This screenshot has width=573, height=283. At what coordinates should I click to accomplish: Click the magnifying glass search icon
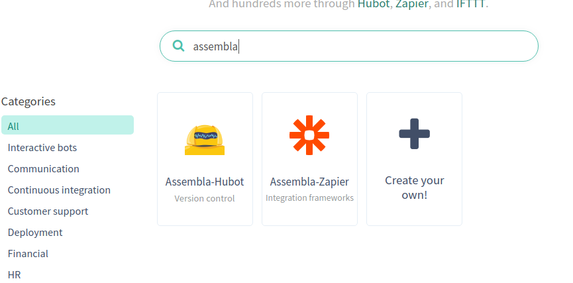tap(178, 46)
